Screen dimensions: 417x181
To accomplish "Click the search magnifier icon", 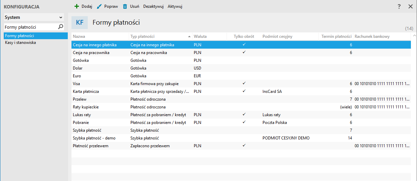I will (x=61, y=27).
